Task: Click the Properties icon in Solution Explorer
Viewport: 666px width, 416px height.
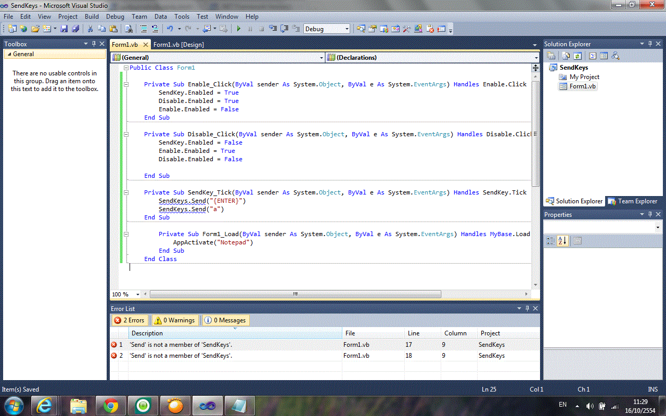Action: click(x=551, y=55)
